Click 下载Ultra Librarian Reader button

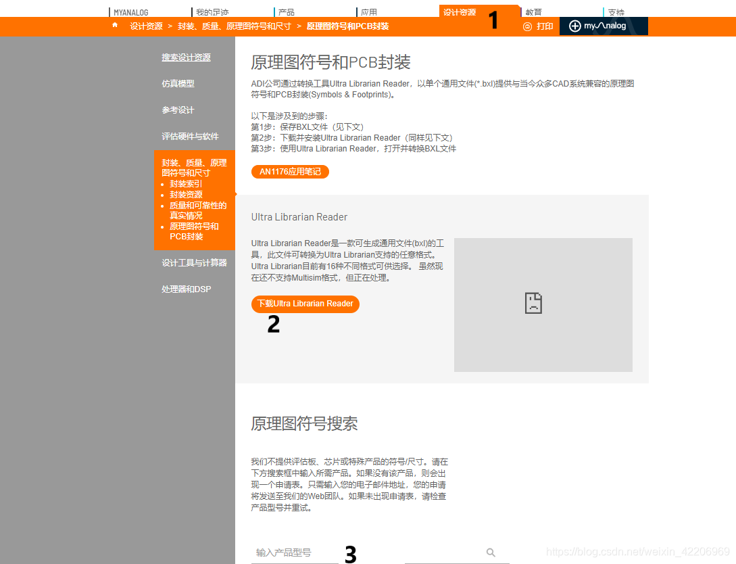coord(305,304)
